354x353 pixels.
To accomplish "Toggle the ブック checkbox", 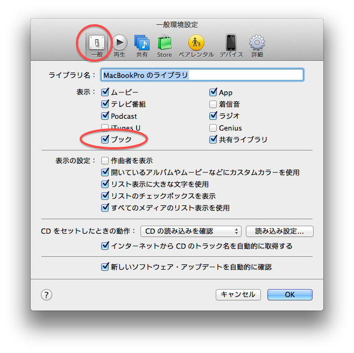I will point(105,139).
